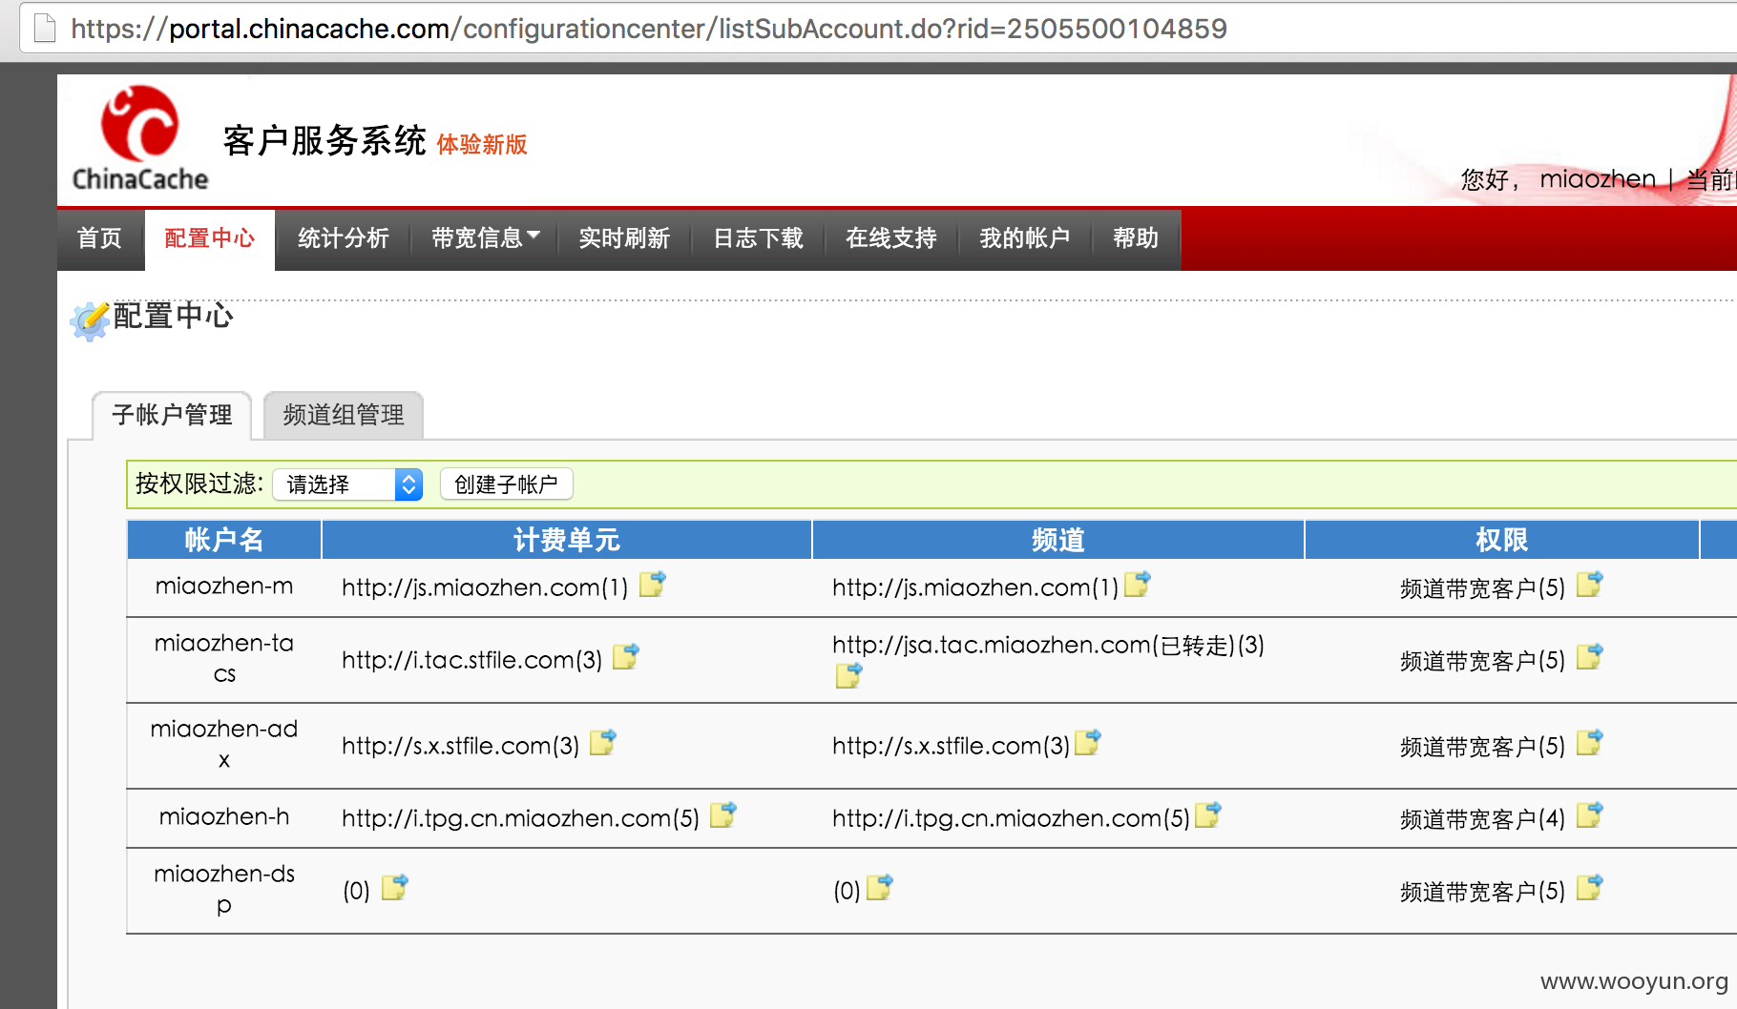1737x1009 pixels.
Task: Go to 首页 in navigation bar
Action: tap(100, 237)
